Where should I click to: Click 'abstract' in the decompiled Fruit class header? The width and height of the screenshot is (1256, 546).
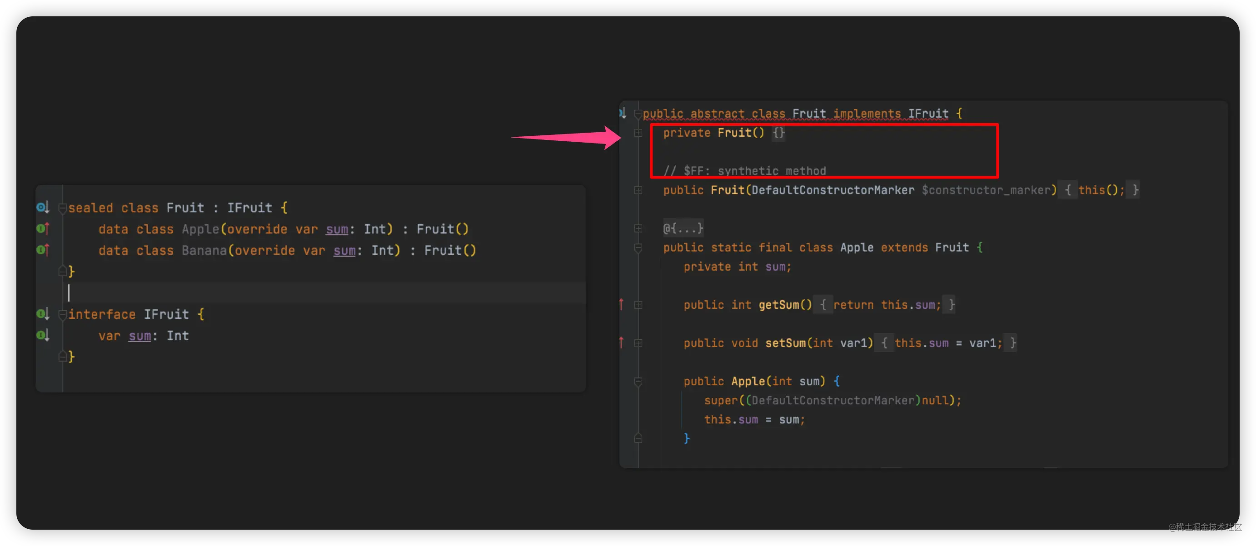point(717,113)
